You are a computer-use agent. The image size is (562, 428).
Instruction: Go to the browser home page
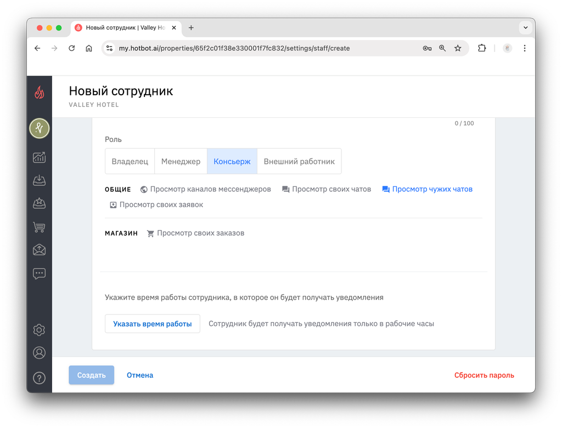click(89, 48)
